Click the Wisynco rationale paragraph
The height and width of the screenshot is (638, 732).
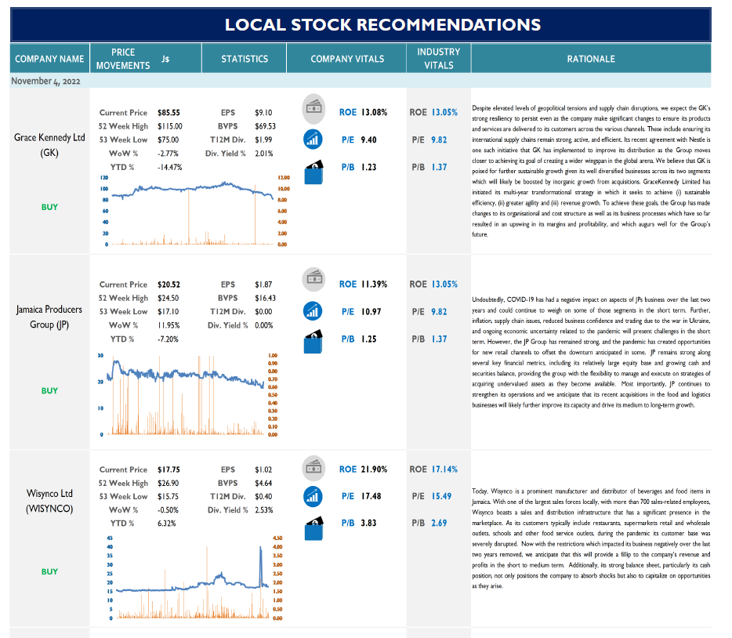591,538
